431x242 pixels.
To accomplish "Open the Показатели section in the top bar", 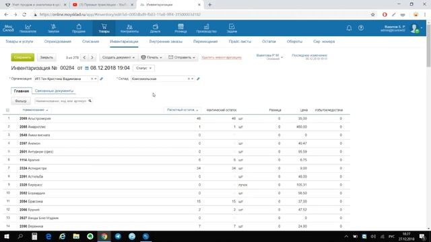I will 28,28.
